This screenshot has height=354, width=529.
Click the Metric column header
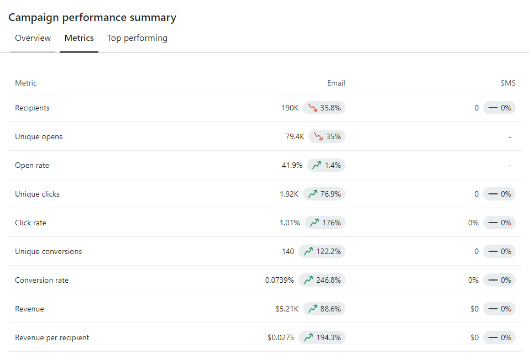pos(26,83)
